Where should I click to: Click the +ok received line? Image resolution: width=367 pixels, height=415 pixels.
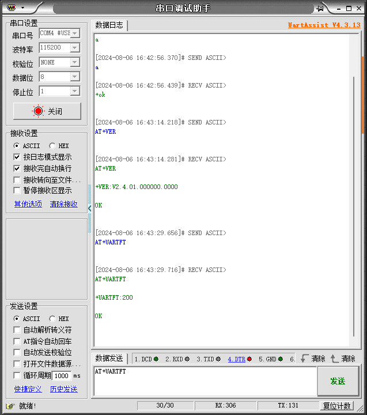(x=100, y=95)
